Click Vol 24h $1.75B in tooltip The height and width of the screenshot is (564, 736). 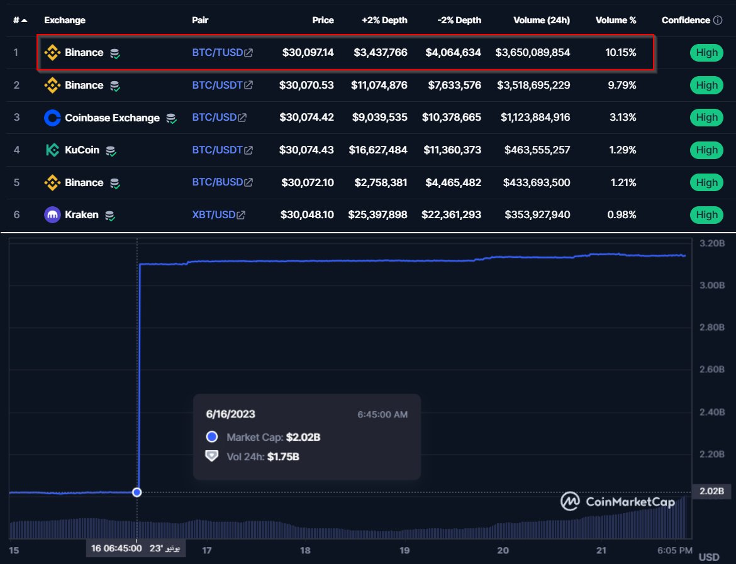click(263, 457)
